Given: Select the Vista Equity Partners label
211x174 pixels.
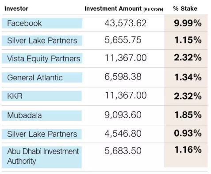Looking at the screenshot, I should (42, 58).
